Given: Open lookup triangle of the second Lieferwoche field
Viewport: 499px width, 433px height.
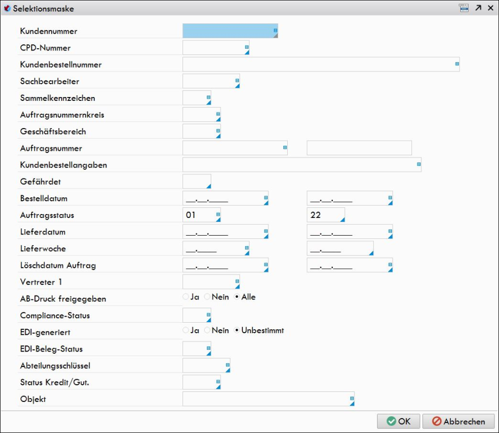Looking at the screenshot, I should pos(371,253).
